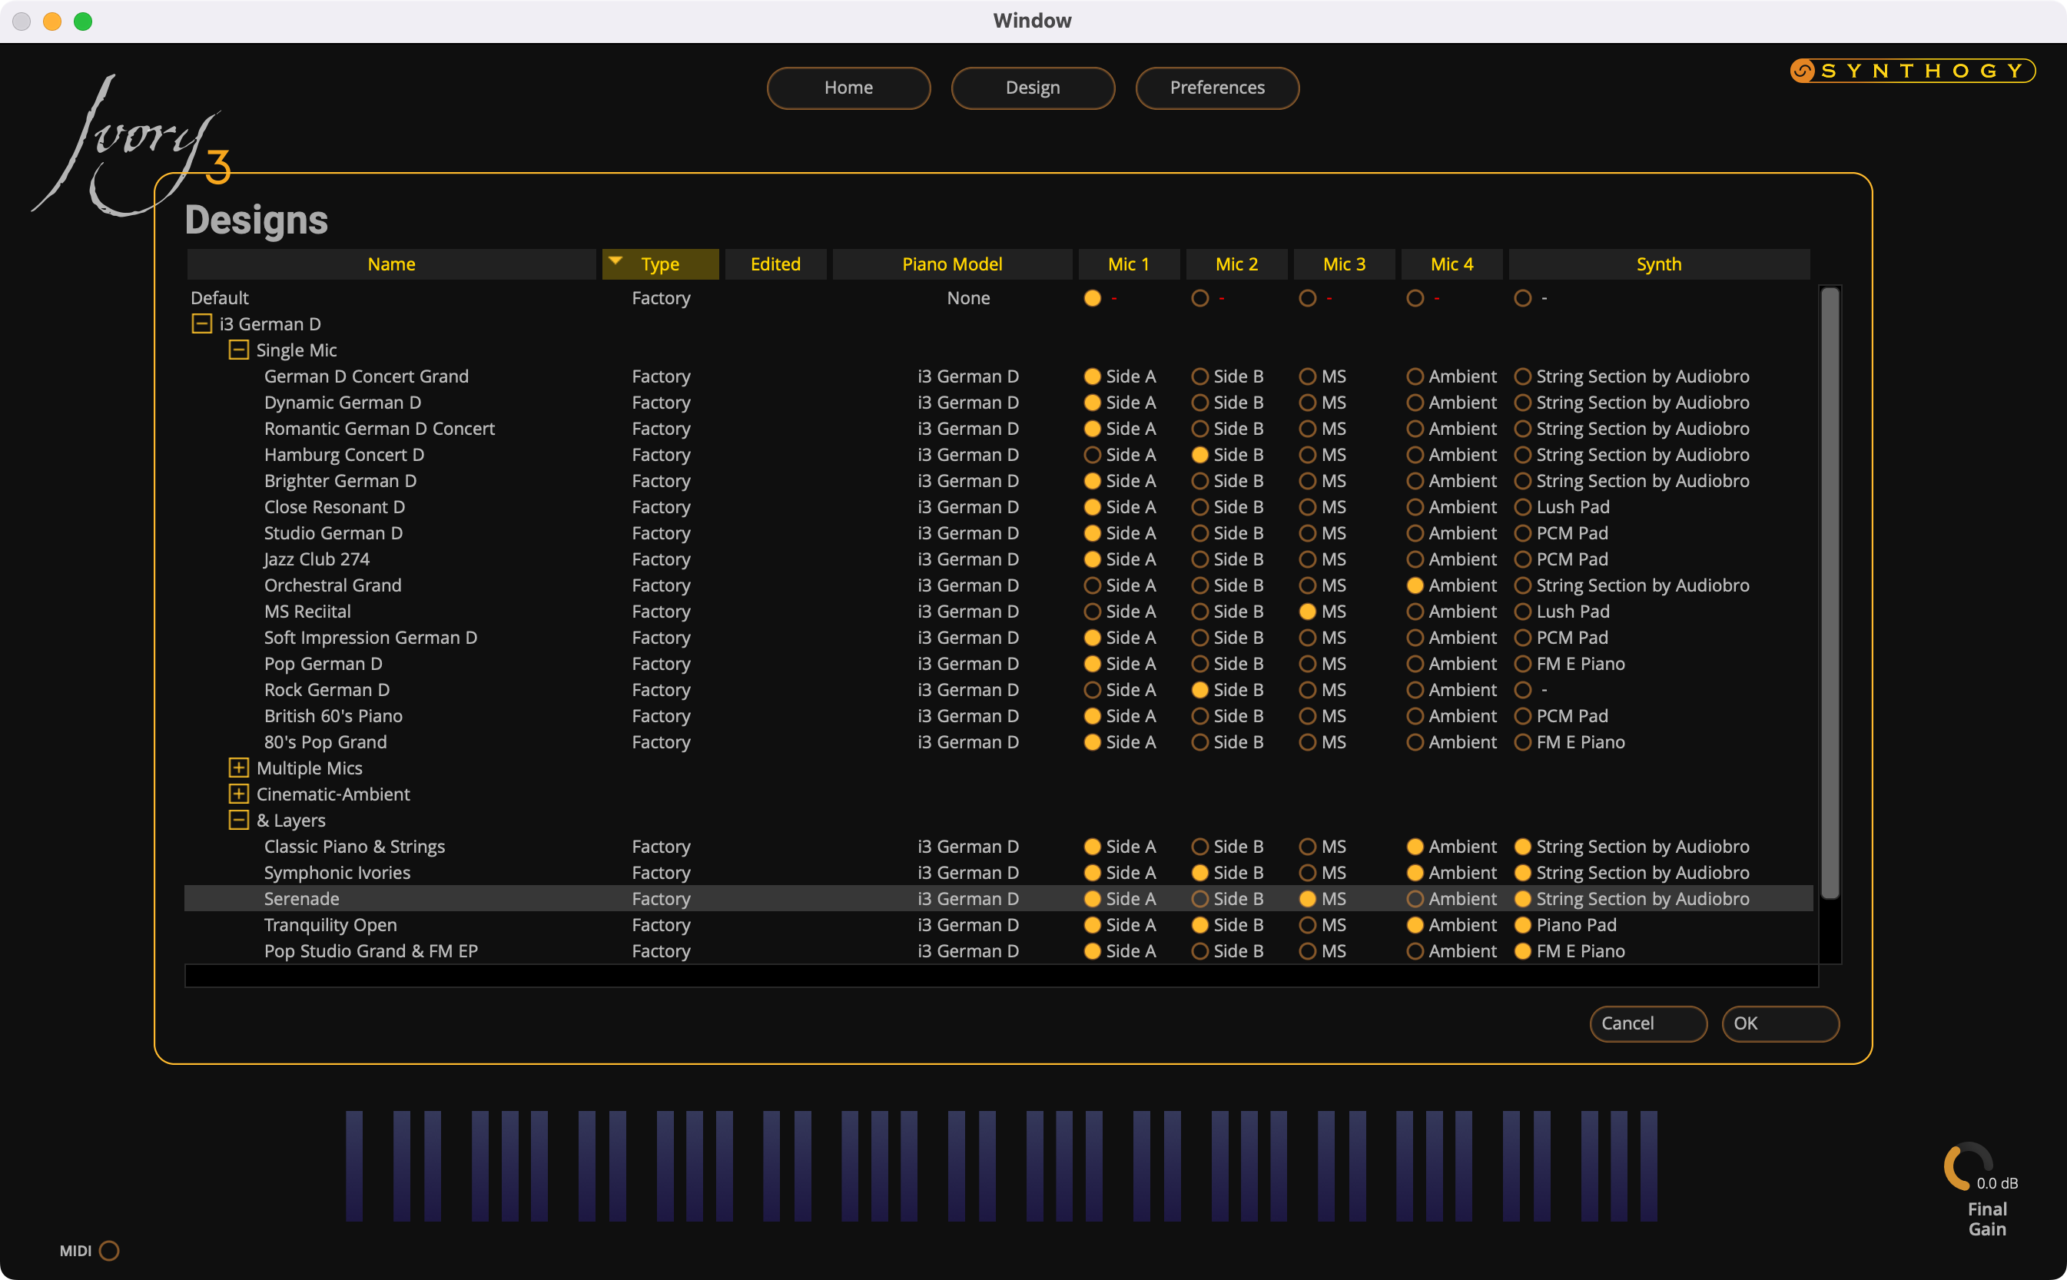
Task: Toggle Ambient mic for Orchestral Grand
Action: (1415, 585)
